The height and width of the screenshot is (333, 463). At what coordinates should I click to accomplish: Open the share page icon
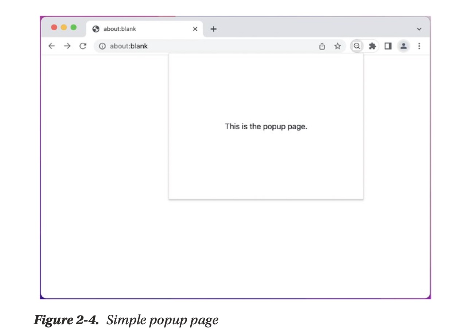tap(322, 46)
